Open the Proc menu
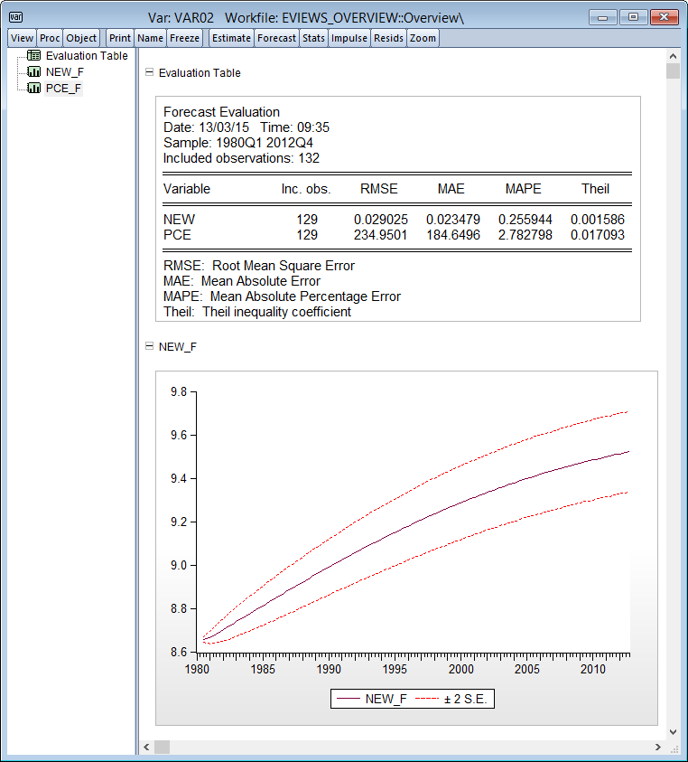Viewport: 688px width, 762px height. click(50, 38)
